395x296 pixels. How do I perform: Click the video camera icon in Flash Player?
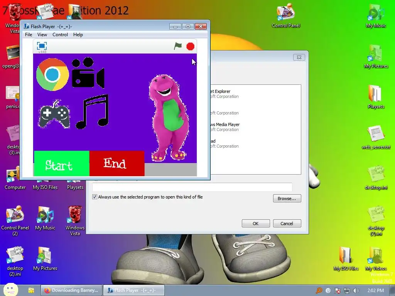pos(88,73)
